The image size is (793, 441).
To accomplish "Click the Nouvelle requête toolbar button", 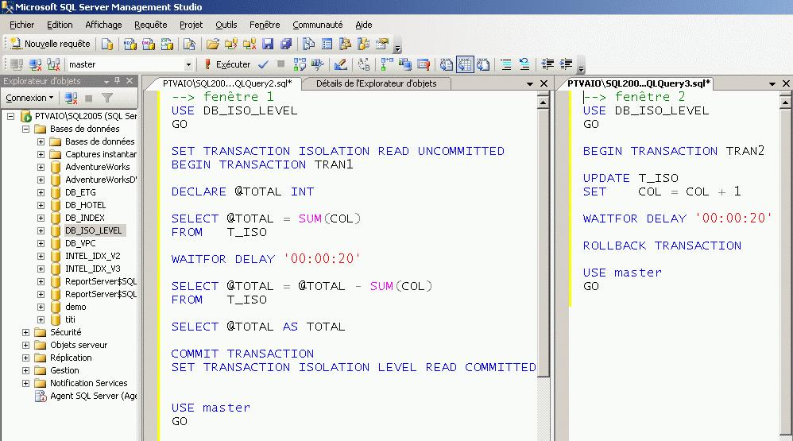I will click(50, 44).
